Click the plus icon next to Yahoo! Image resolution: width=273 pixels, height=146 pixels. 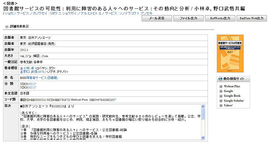tap(221, 105)
